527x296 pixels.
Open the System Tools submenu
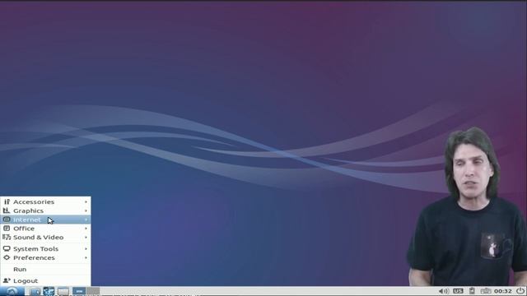click(45, 248)
